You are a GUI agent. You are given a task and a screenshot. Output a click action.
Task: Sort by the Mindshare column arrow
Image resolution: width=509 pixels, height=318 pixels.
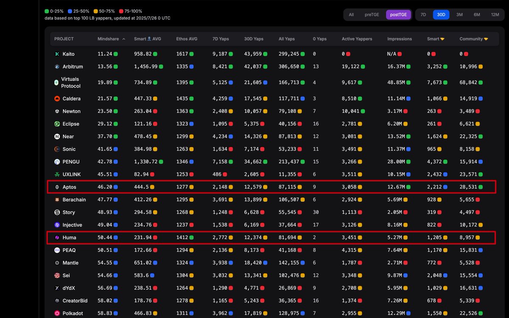(124, 39)
